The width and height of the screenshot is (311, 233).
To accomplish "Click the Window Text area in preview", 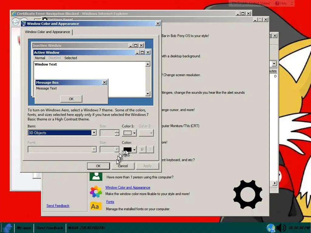I will pos(46,64).
